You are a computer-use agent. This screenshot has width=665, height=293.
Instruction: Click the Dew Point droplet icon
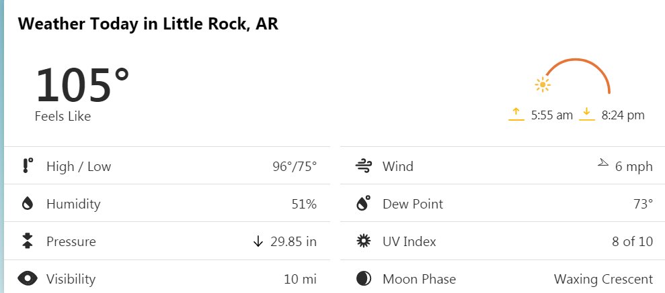click(x=363, y=203)
